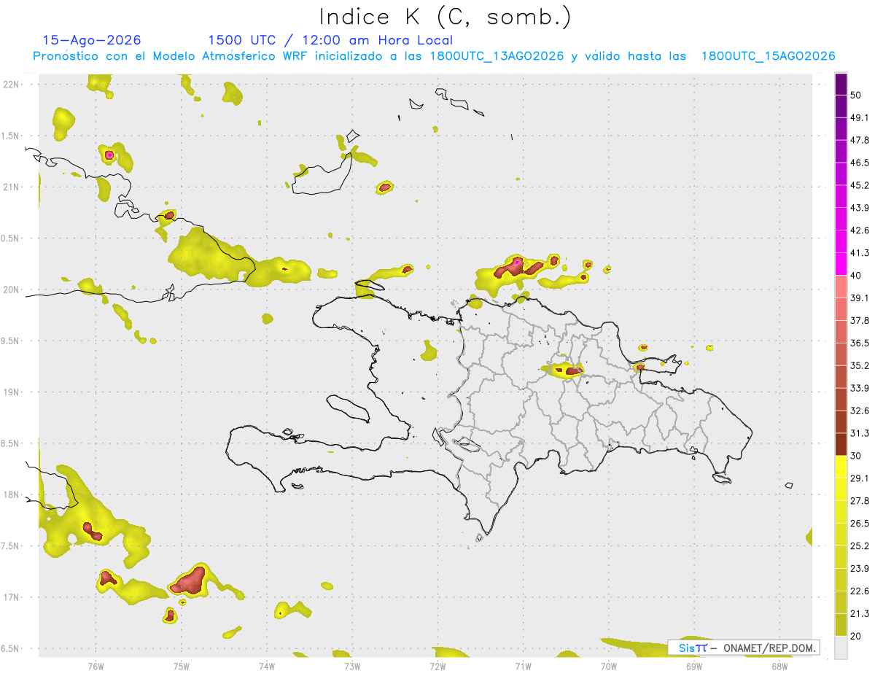Click the "21N" latitude axis label
The height and width of the screenshot is (676, 875).
click(x=10, y=187)
